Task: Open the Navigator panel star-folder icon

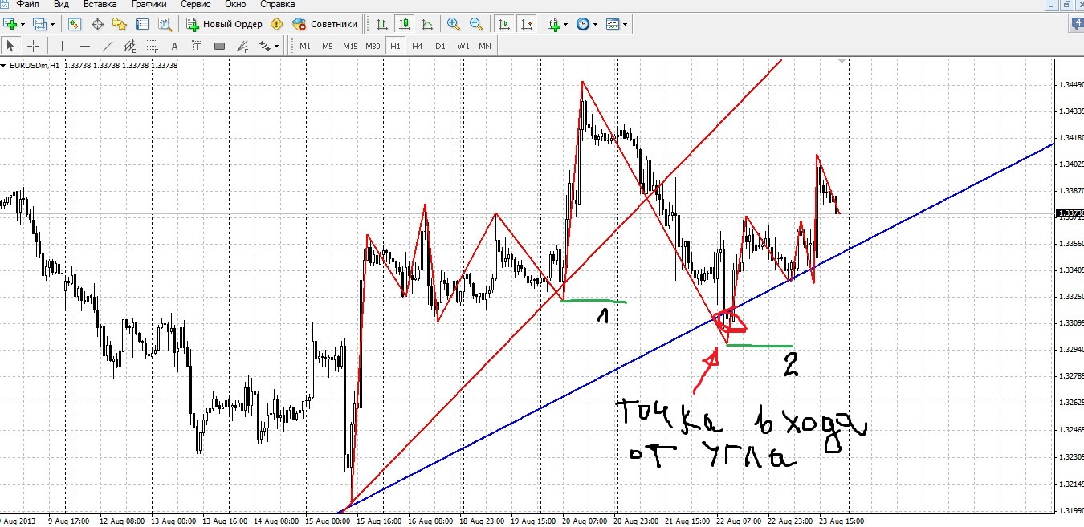Action: coord(120,24)
